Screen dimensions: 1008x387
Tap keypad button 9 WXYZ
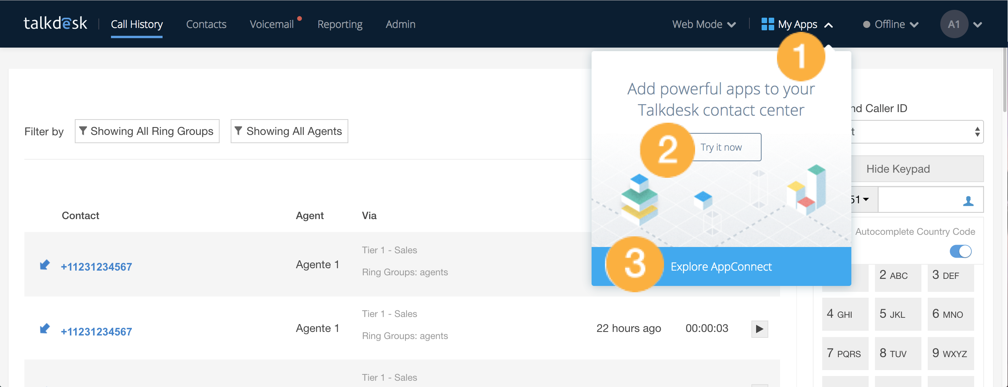951,353
